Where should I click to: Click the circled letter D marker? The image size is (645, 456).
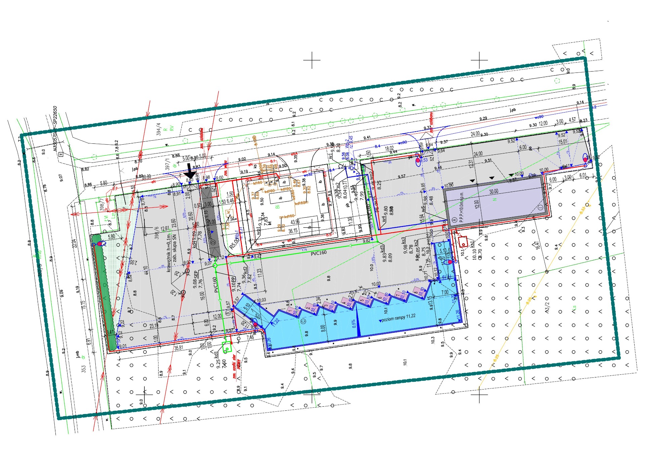coord(212,242)
